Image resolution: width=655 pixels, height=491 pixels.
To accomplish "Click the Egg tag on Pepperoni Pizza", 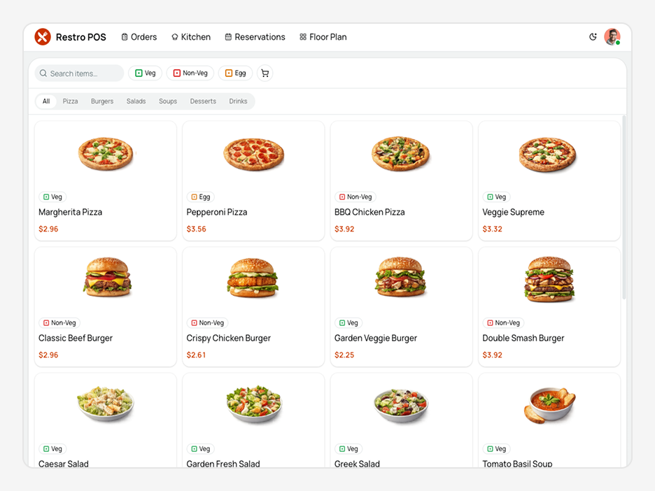I will coord(201,197).
